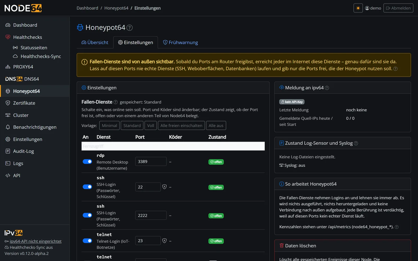This screenshot has height=261, width=418.
Task: Click the Voll template button
Action: pyautogui.click(x=150, y=126)
